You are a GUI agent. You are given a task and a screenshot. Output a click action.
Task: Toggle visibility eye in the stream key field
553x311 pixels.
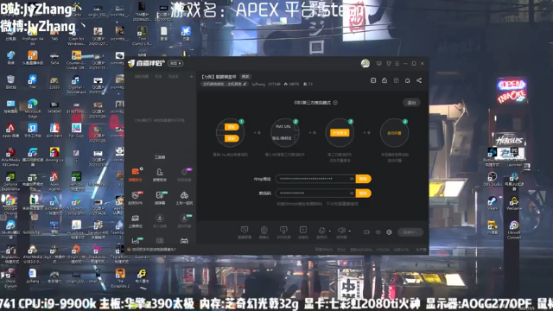352,193
